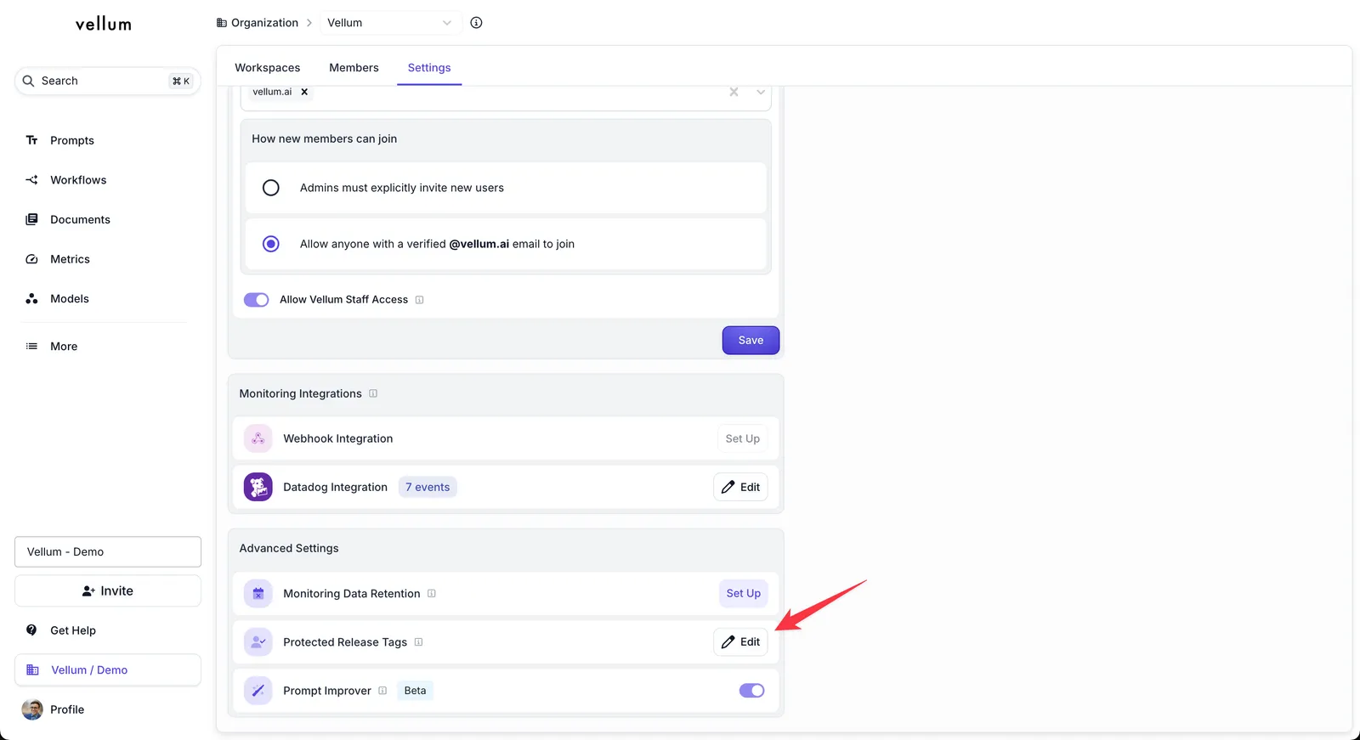Click the Monitoring Data Retention calendar icon

[258, 594]
